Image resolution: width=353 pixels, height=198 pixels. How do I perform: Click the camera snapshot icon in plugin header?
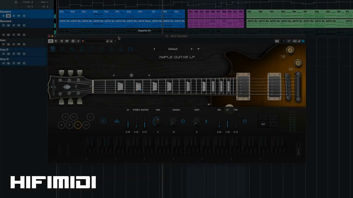tap(277, 41)
